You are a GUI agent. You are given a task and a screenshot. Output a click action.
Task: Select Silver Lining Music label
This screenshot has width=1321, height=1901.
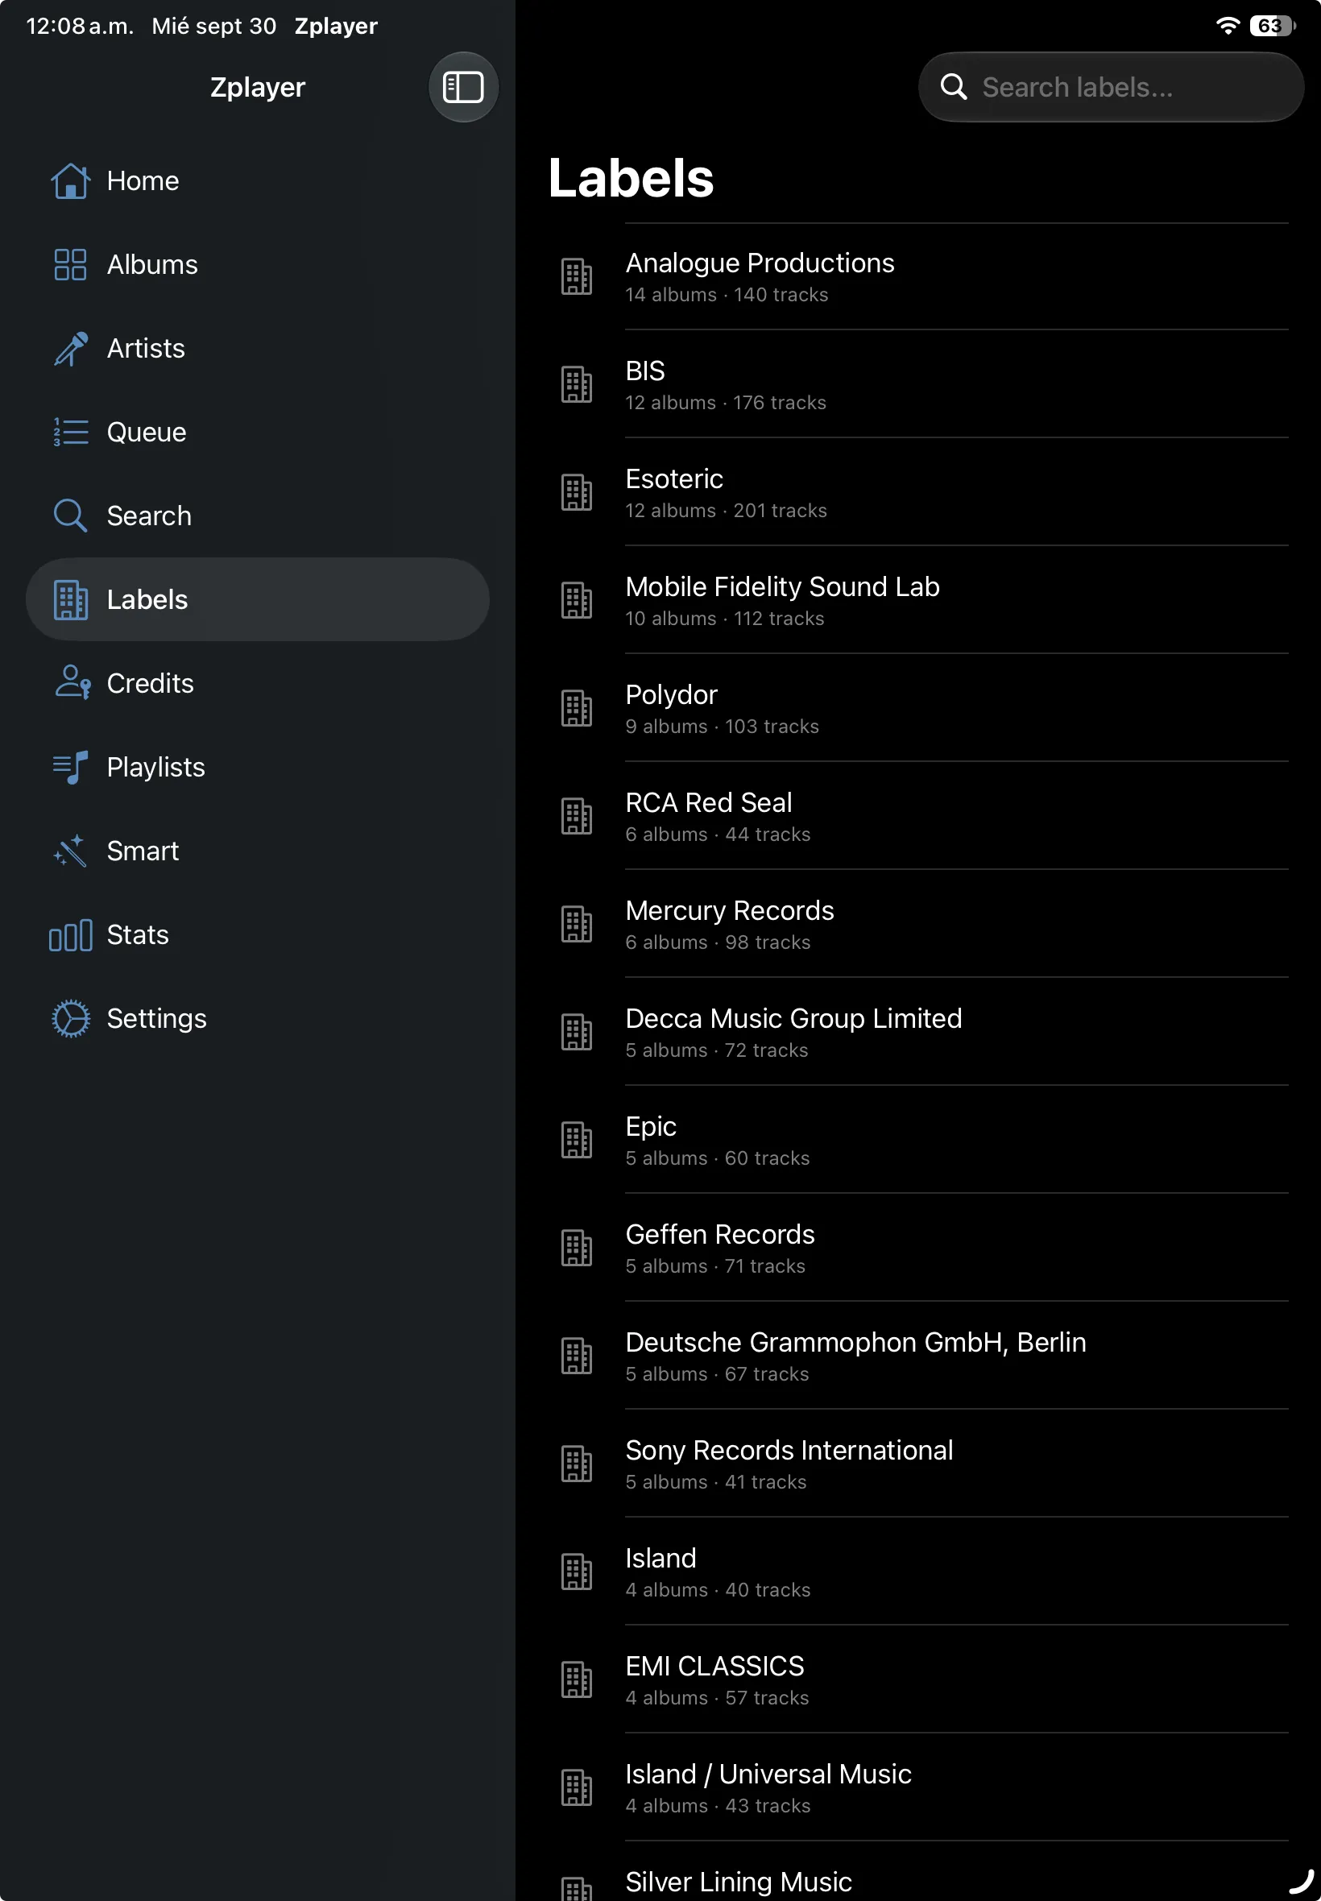(918, 1872)
